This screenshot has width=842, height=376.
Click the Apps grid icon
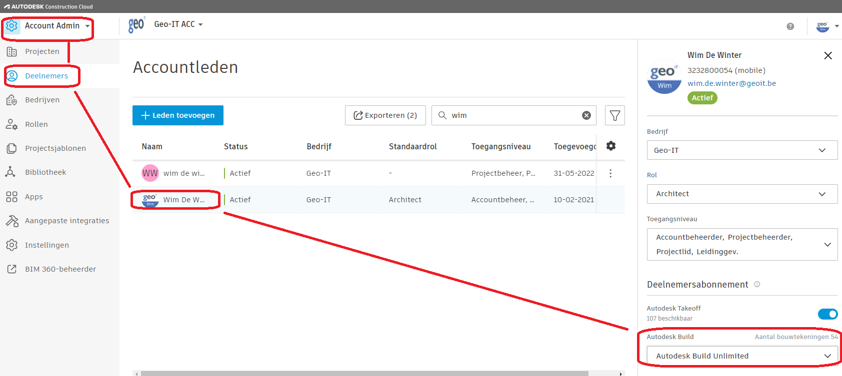click(x=11, y=197)
